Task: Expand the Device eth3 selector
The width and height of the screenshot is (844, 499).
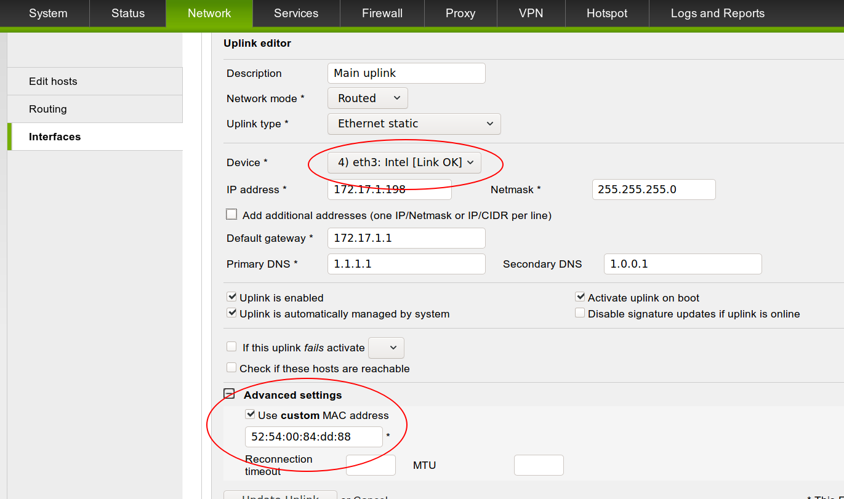Action: pyautogui.click(x=404, y=162)
